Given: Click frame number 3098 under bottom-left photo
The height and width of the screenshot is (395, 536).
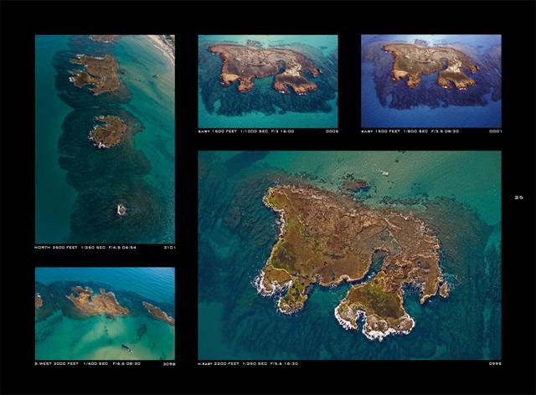Looking at the screenshot, I should (x=169, y=364).
